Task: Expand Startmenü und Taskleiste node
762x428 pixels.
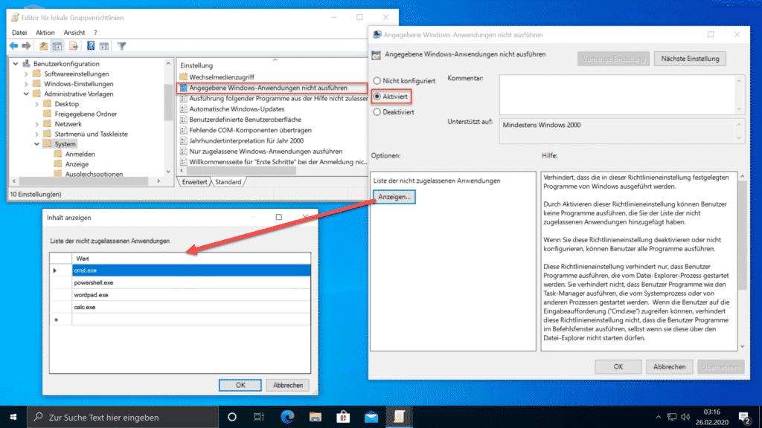Action: pos(37,134)
